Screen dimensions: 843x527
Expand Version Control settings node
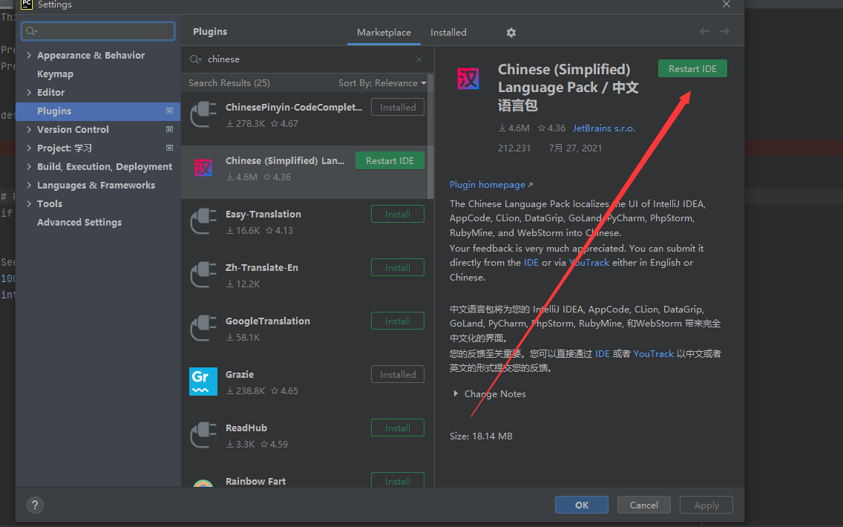(29, 129)
